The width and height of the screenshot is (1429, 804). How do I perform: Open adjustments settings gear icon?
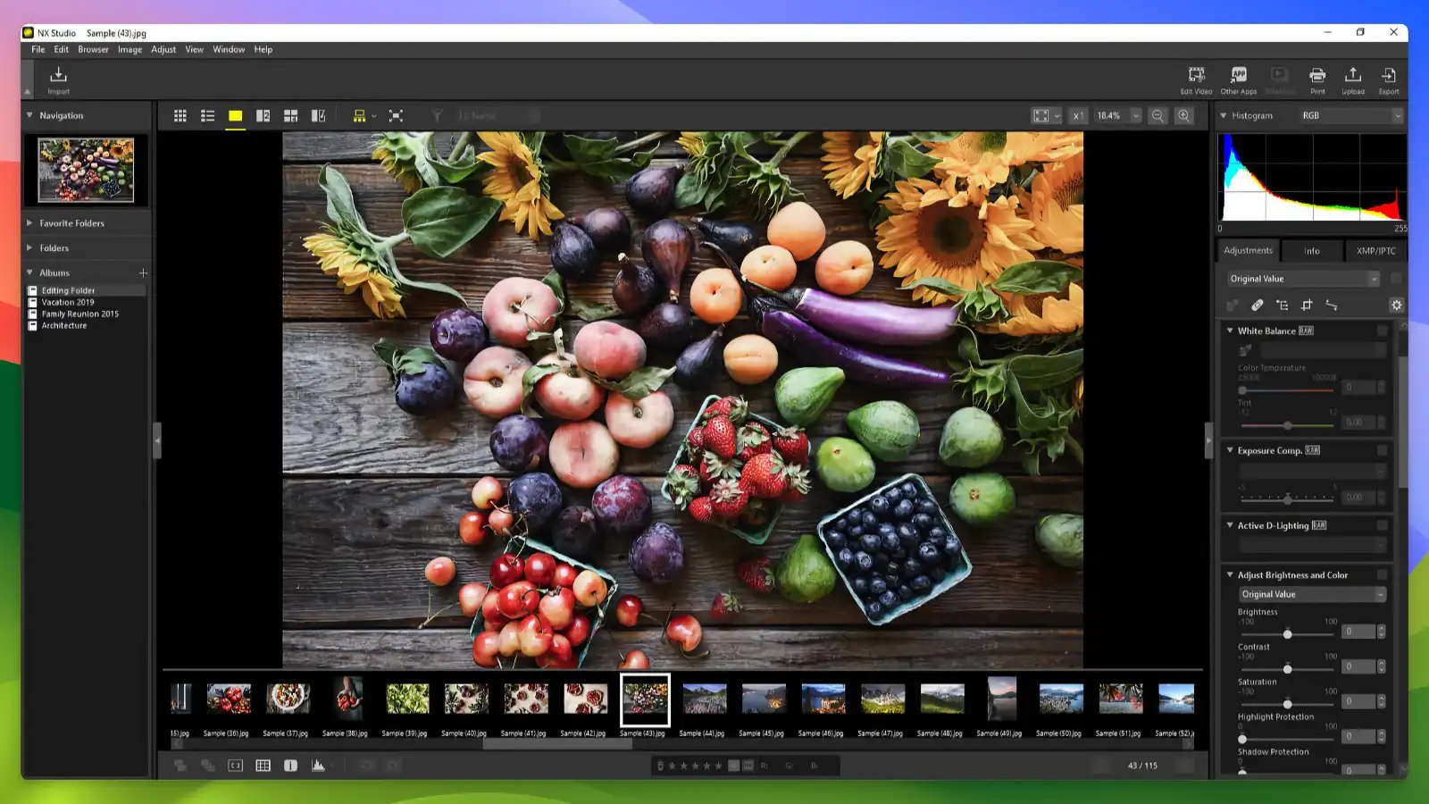(1396, 305)
